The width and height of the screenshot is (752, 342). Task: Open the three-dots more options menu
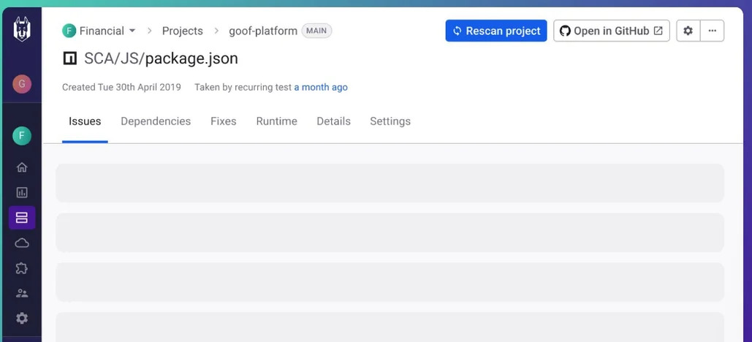click(x=713, y=31)
